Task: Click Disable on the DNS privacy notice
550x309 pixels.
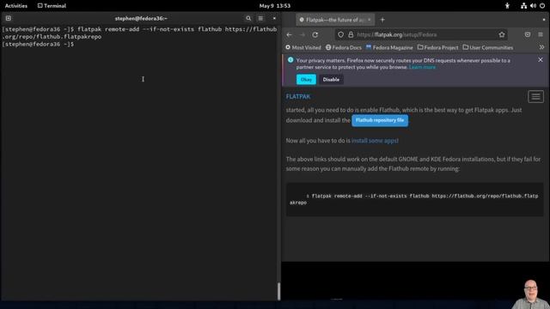Action: [331, 80]
